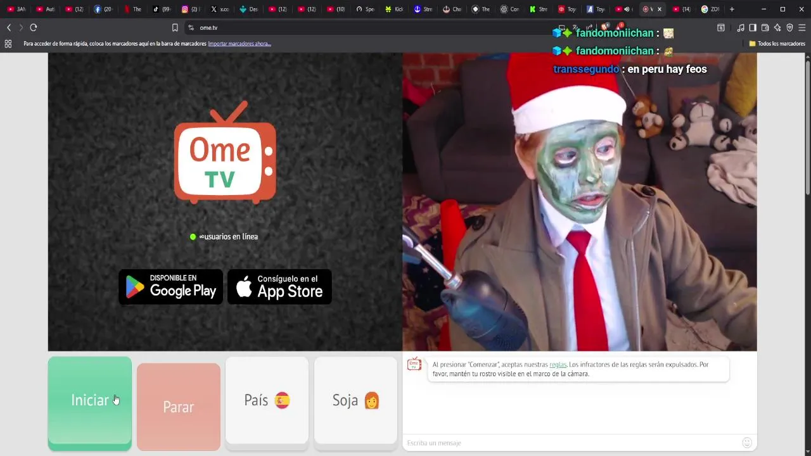Viewport: 811px width, 456px height.
Task: Open the Soja gender selector
Action: click(355, 400)
